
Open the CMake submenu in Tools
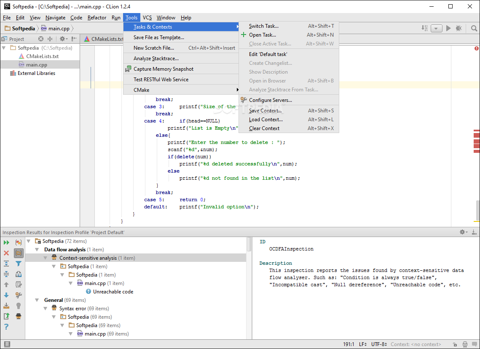coord(181,90)
